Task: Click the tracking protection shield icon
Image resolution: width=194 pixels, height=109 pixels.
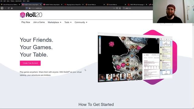Action: click(27, 8)
